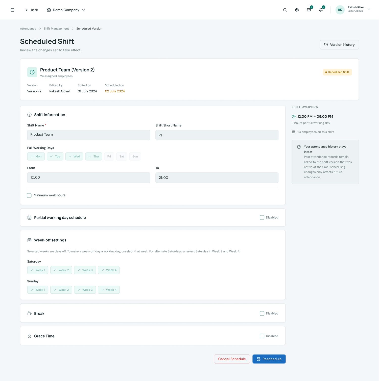Navigate to Attendance breadcrumb
This screenshot has height=381, width=379.
click(28, 29)
